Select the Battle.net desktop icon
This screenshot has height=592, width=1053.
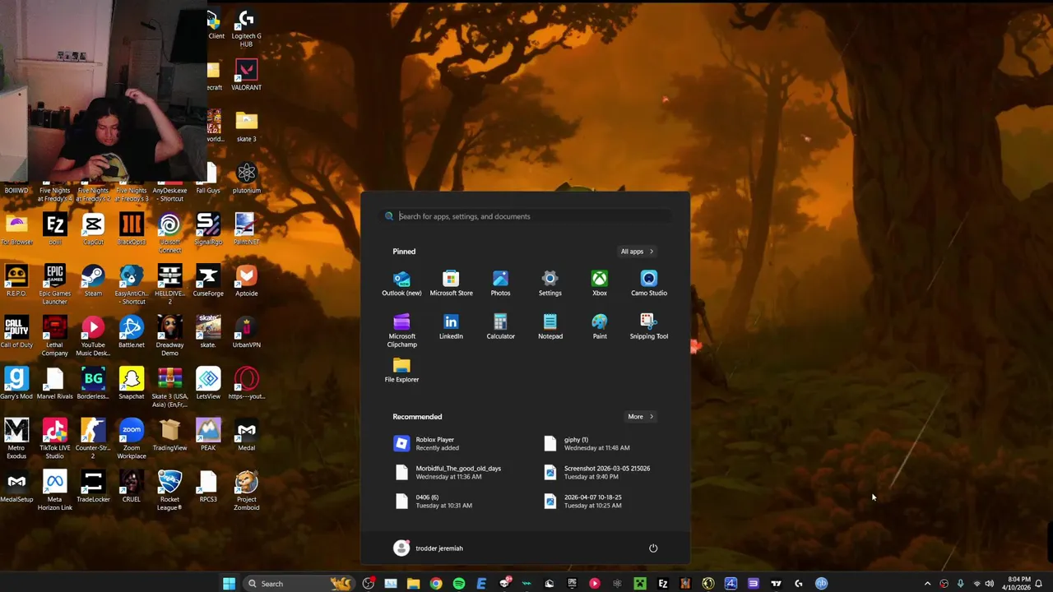tap(131, 332)
